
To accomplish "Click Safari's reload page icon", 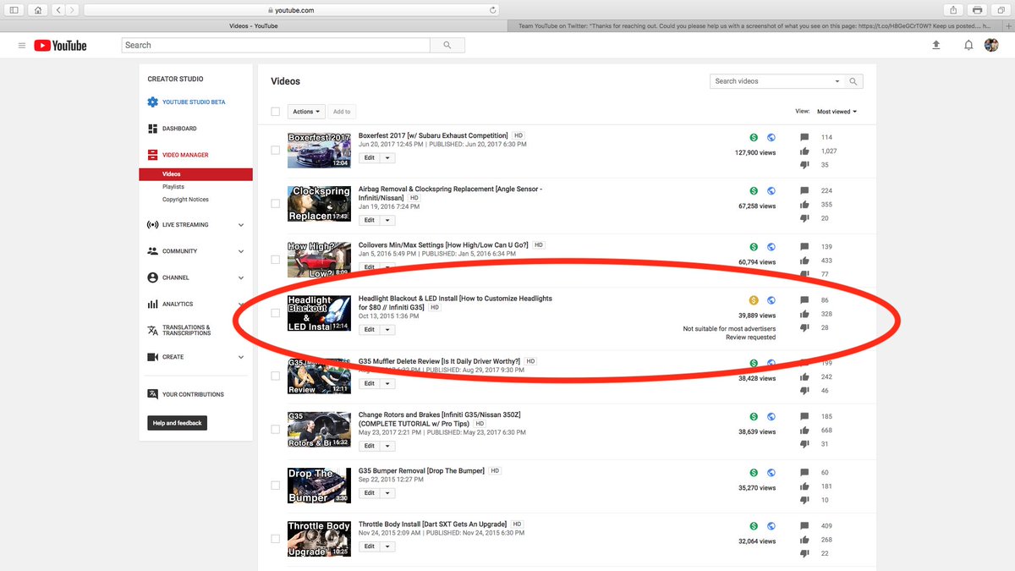I will (493, 10).
